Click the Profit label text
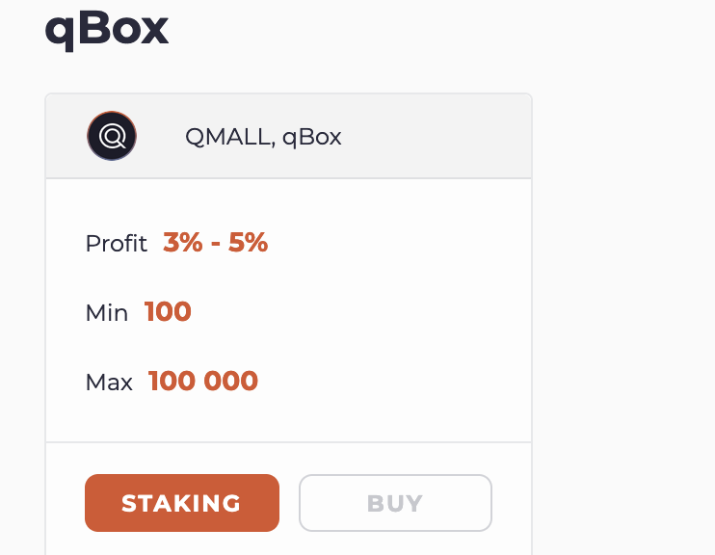Screen dimensions: 715x555 (x=117, y=243)
